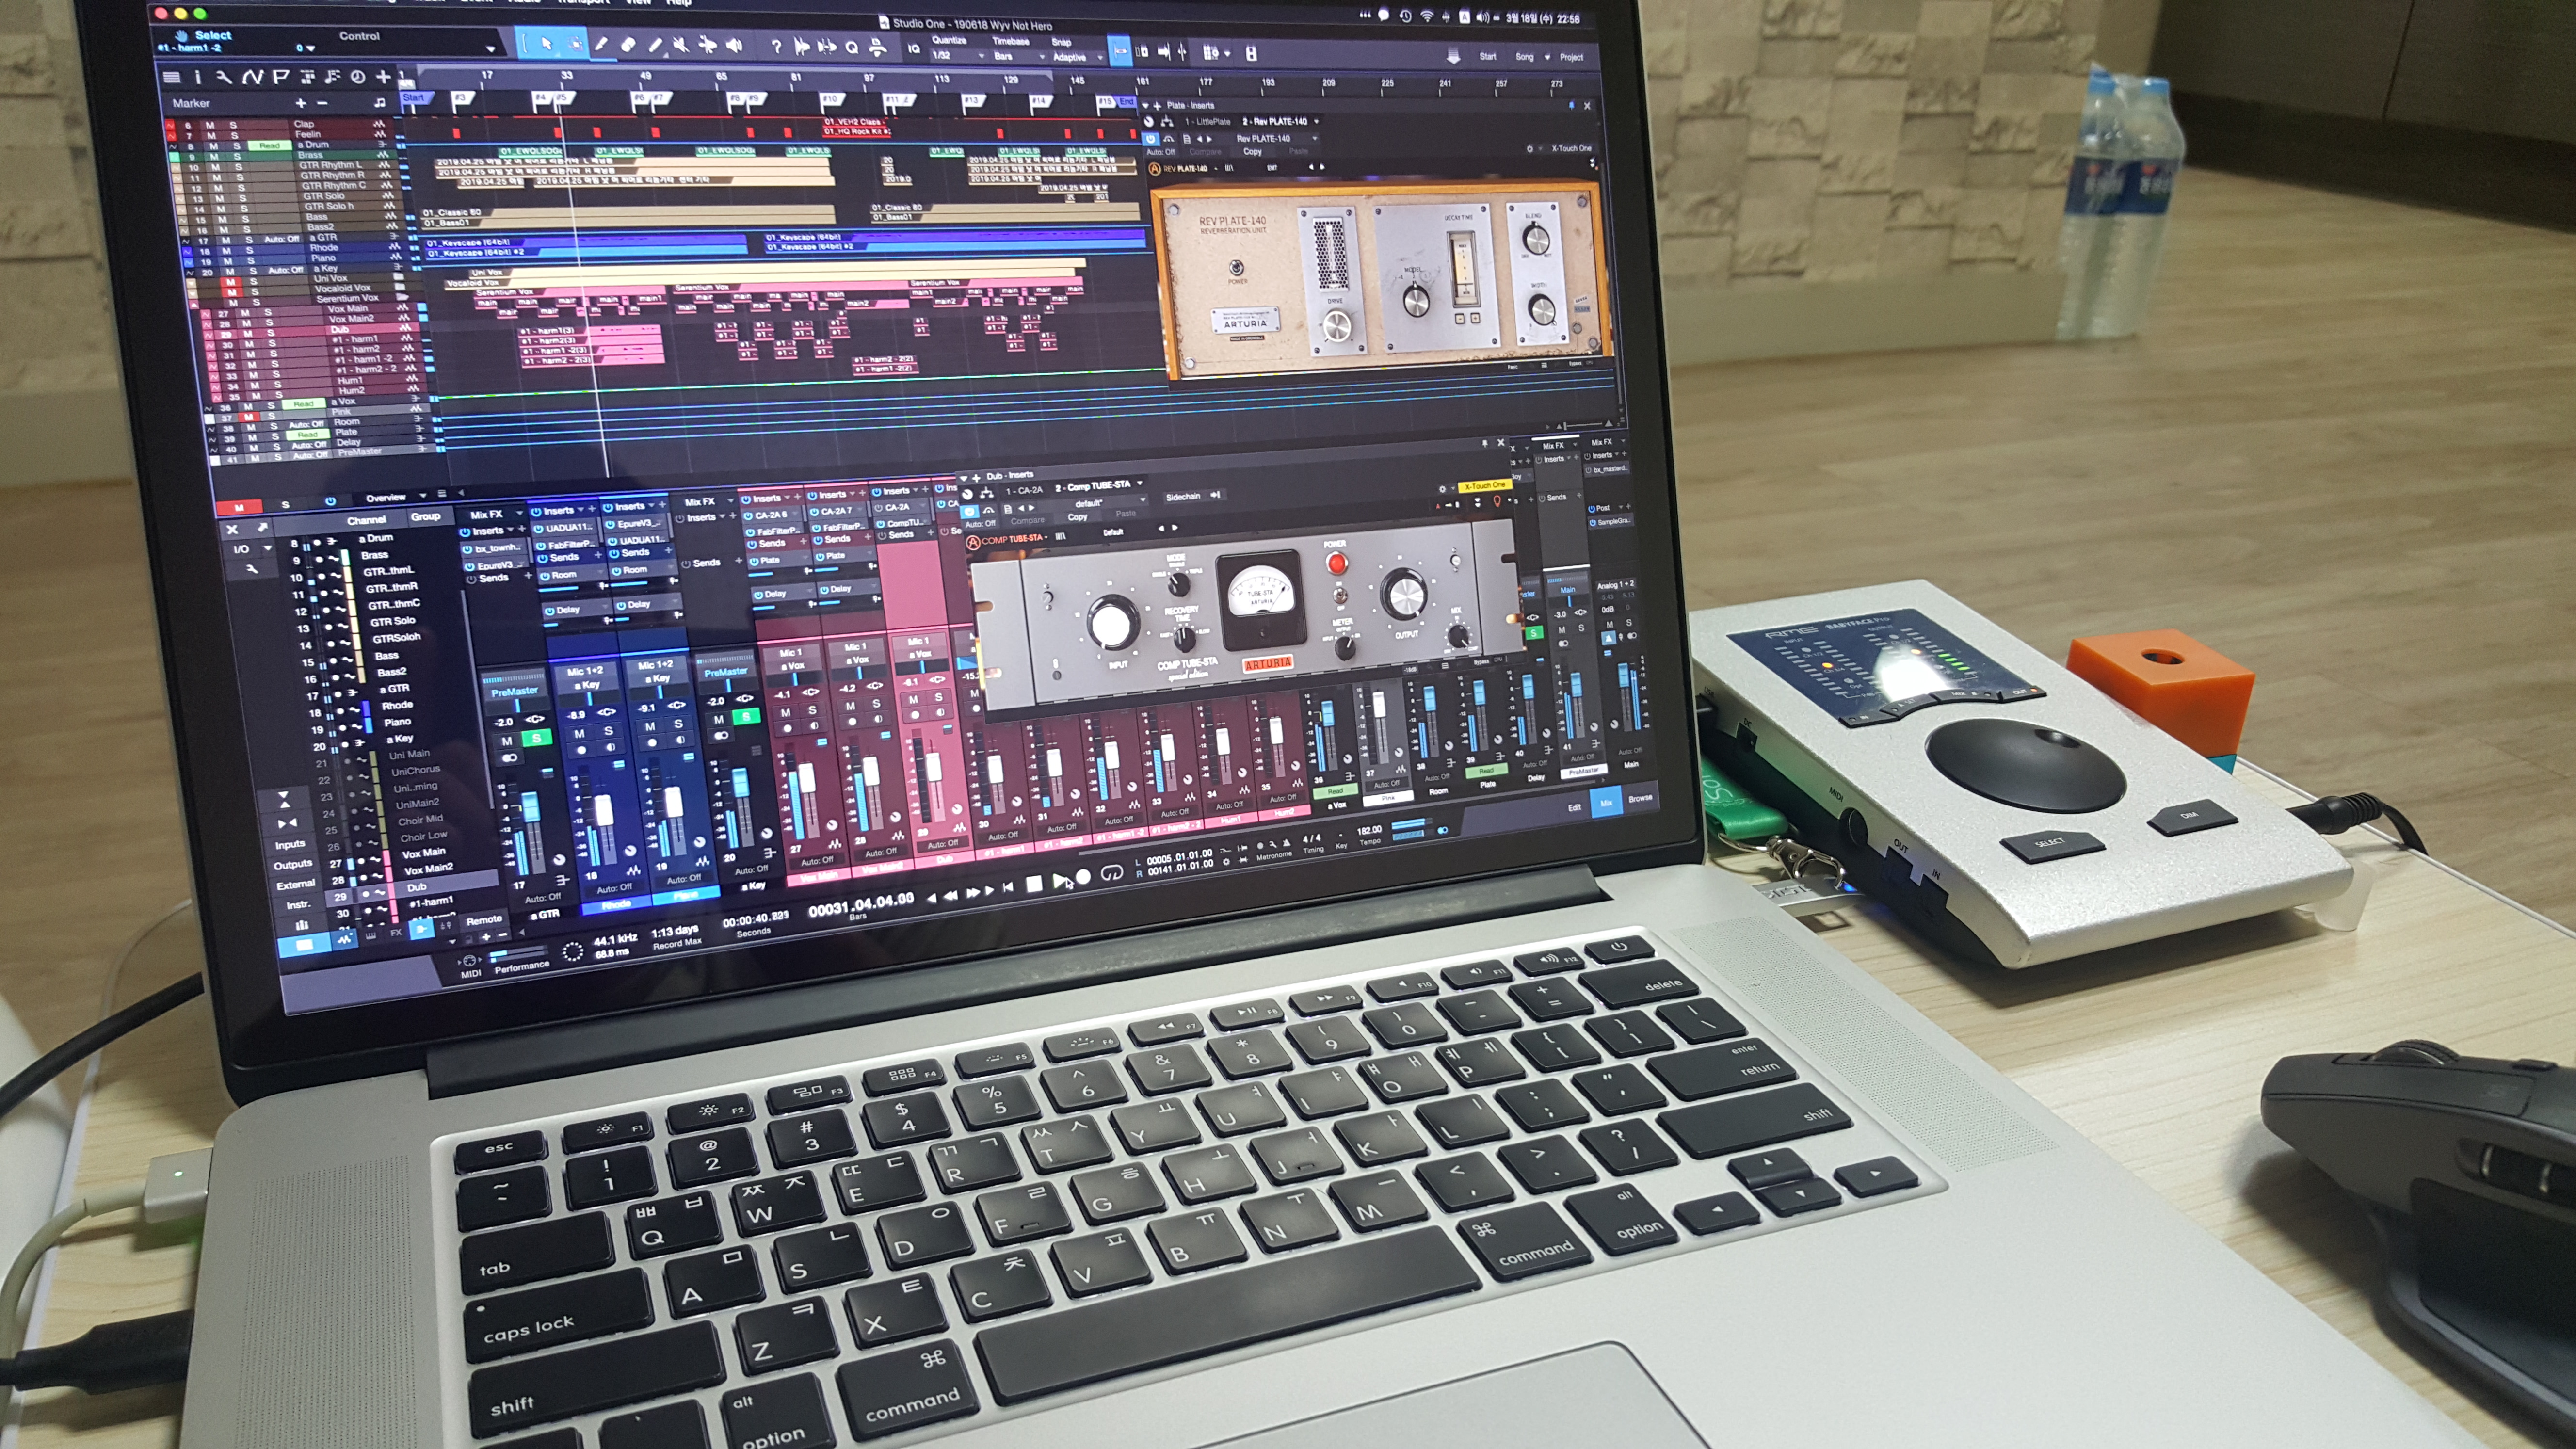The image size is (2576, 1449).
Task: Open the Quantize 1/32 dropdown
Action: [958, 55]
